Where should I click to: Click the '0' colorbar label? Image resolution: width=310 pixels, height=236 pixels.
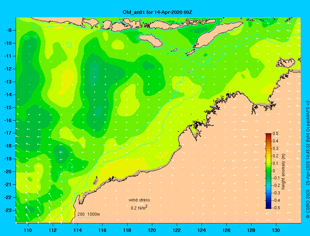tap(274, 171)
